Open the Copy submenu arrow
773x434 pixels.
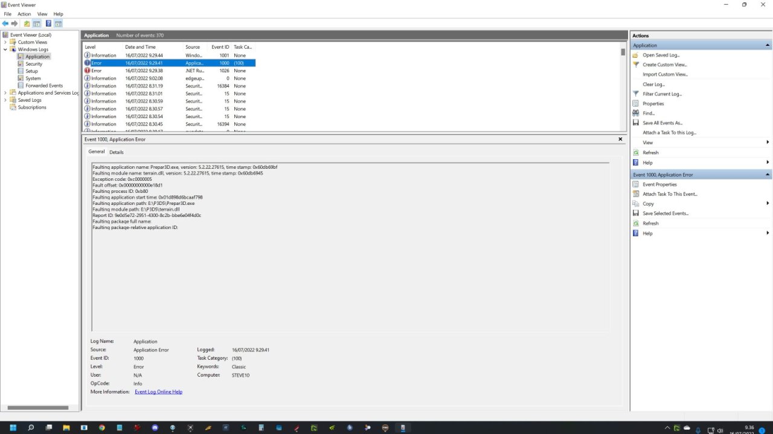(768, 204)
